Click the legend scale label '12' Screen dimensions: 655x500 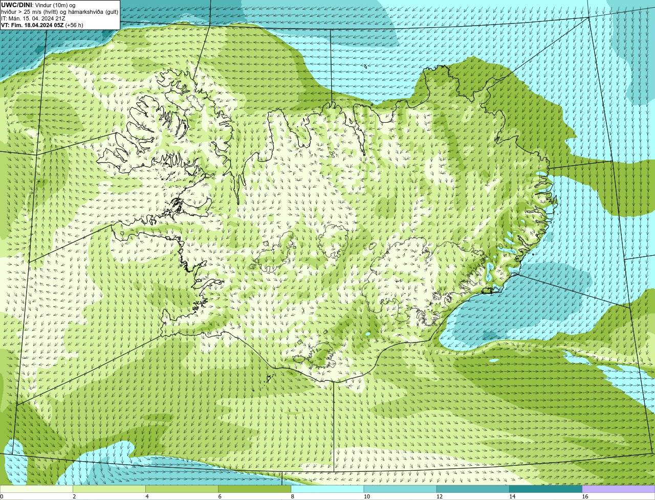click(x=440, y=496)
